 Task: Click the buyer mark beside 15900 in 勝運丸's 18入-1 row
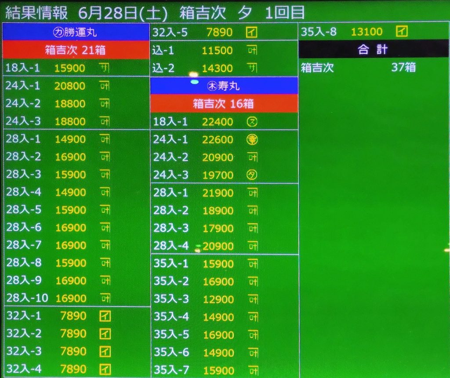105,68
